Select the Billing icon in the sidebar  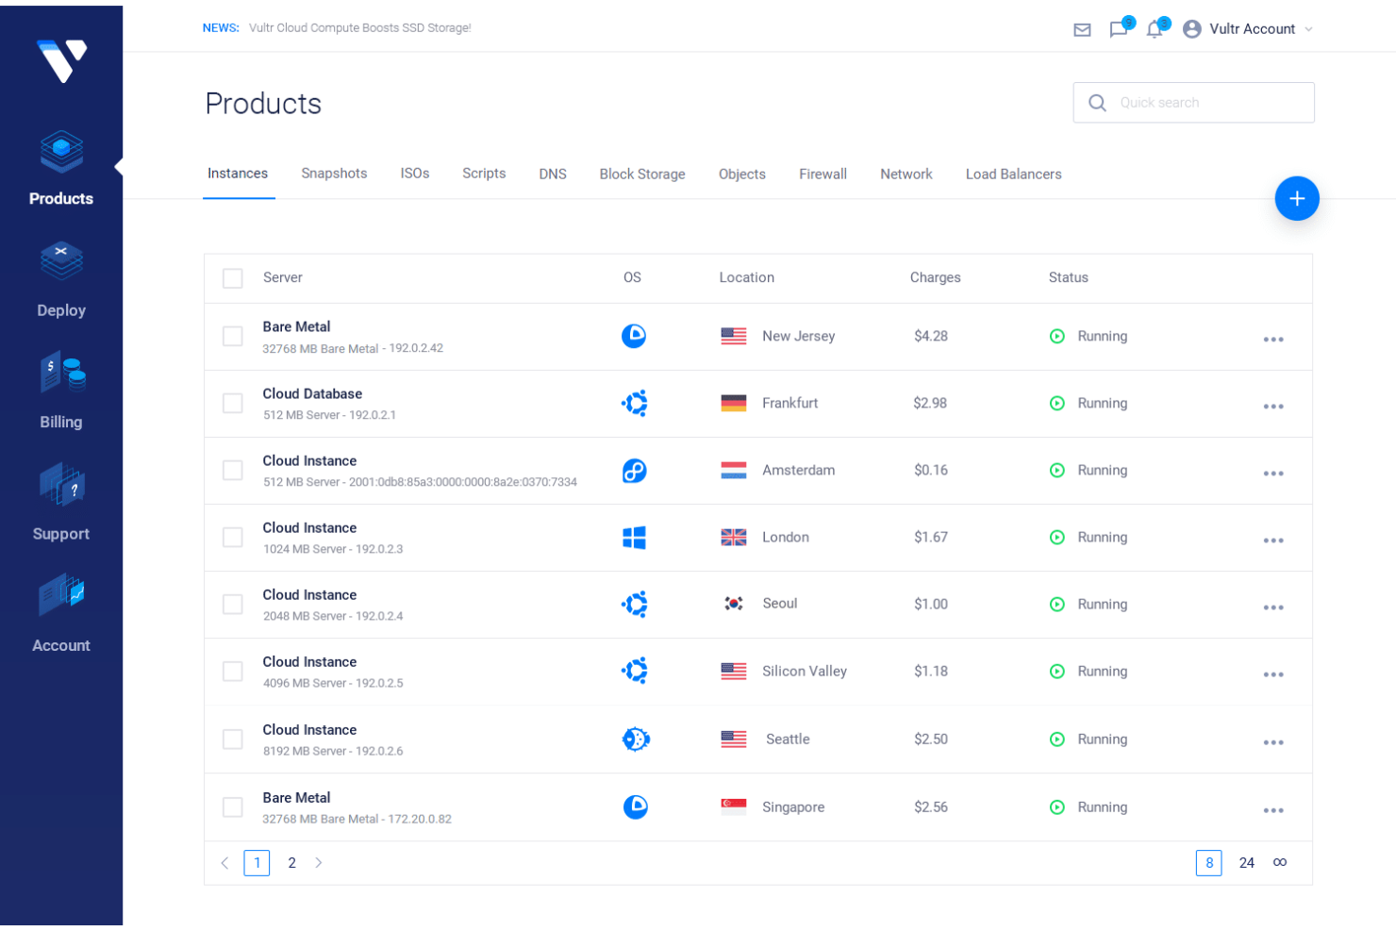click(60, 390)
